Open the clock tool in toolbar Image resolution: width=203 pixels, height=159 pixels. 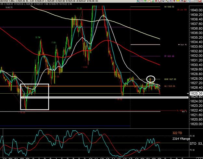(x=160, y=1)
